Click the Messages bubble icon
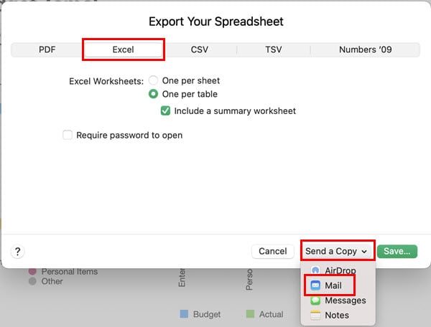 point(315,300)
